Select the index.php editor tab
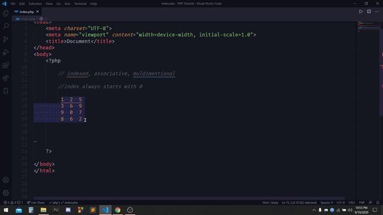 click(26, 12)
